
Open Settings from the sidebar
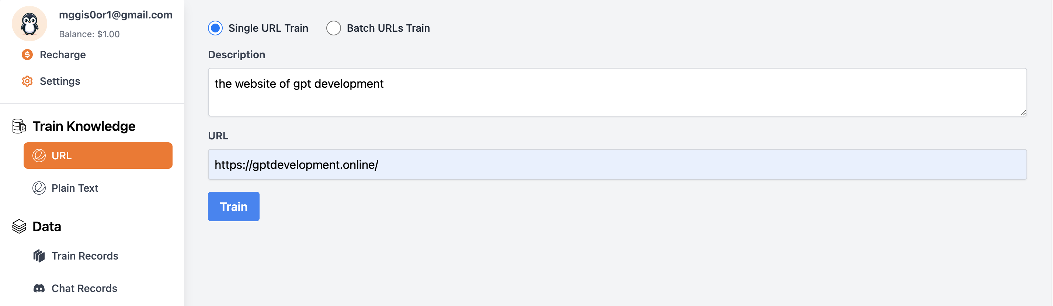pyautogui.click(x=60, y=81)
